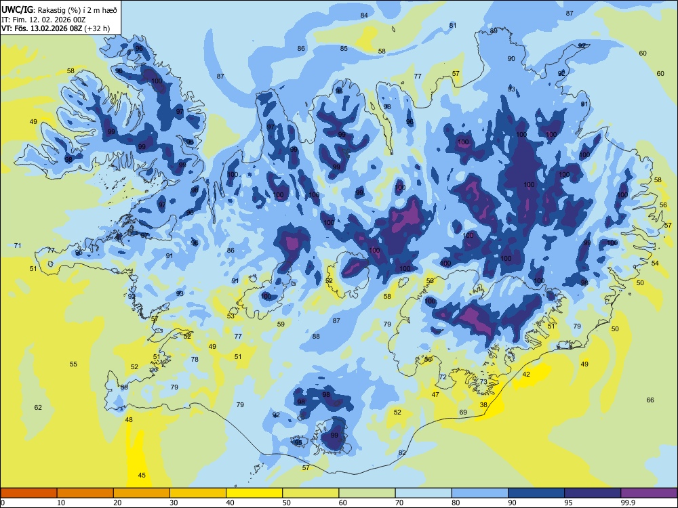Click the humidity value '84' on the map
Image resolution: width=678 pixels, height=508 pixels.
click(364, 15)
